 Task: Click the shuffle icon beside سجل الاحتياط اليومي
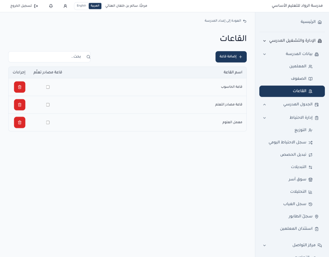310,143
